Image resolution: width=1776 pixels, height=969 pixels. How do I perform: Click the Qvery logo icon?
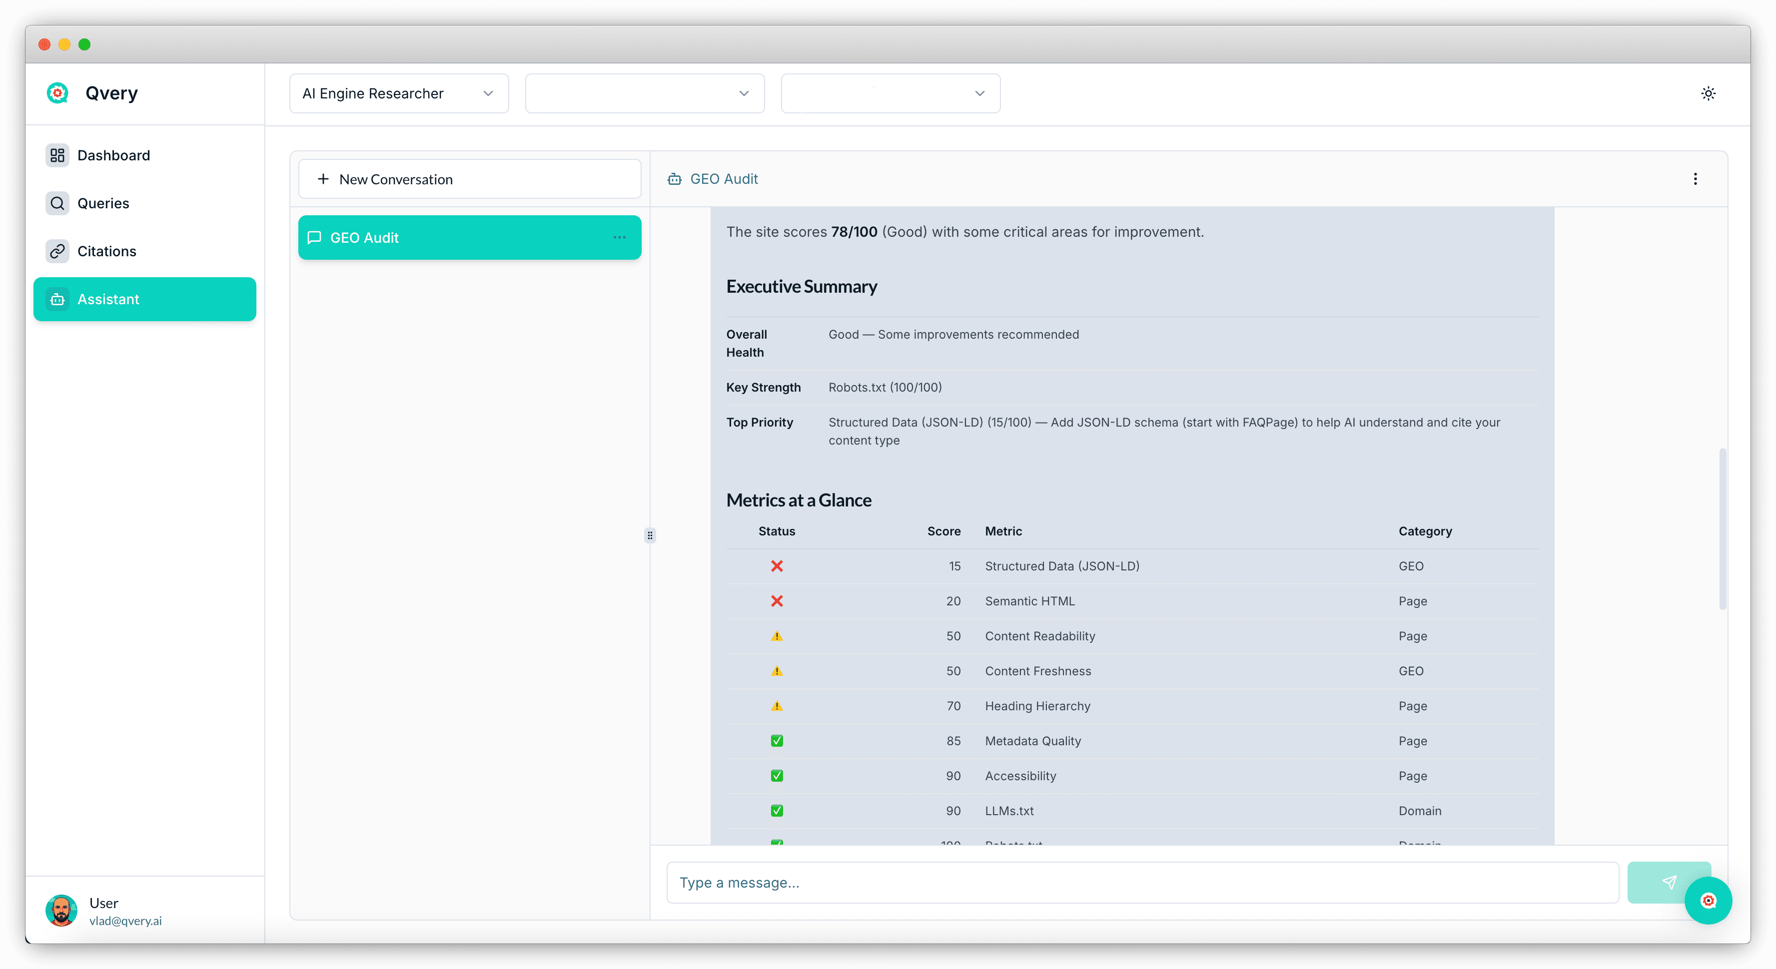coord(57,92)
